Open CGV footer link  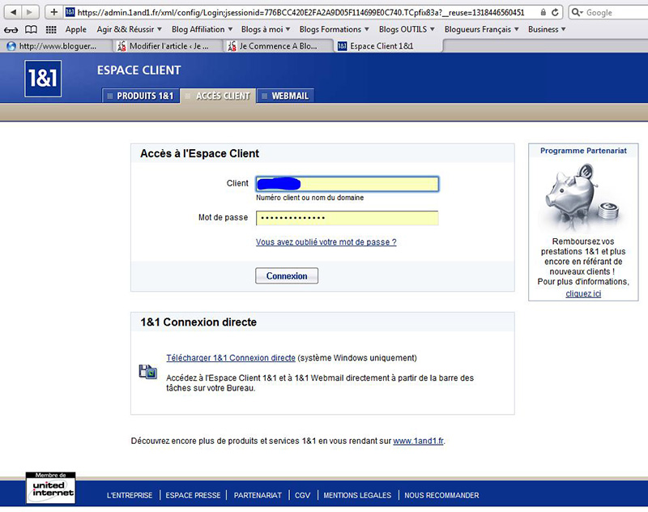(x=302, y=495)
